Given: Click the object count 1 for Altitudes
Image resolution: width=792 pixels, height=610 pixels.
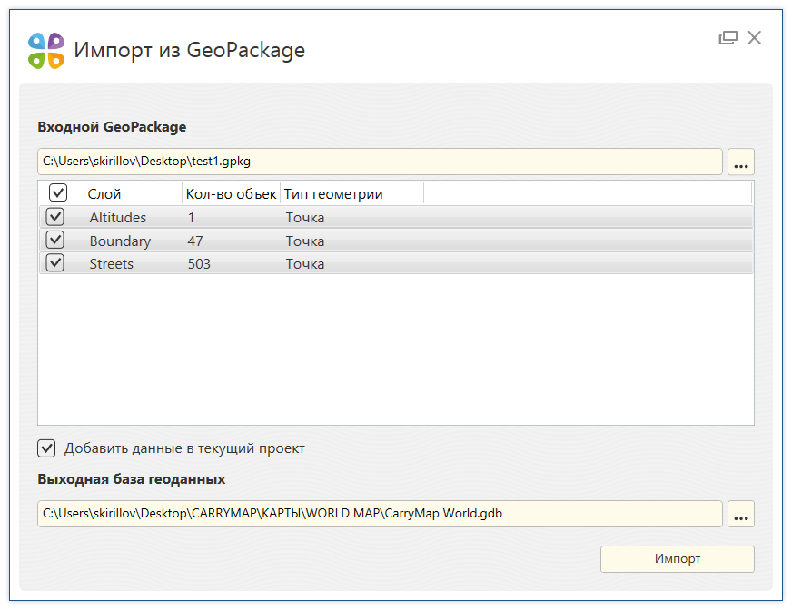Looking at the screenshot, I should (192, 218).
